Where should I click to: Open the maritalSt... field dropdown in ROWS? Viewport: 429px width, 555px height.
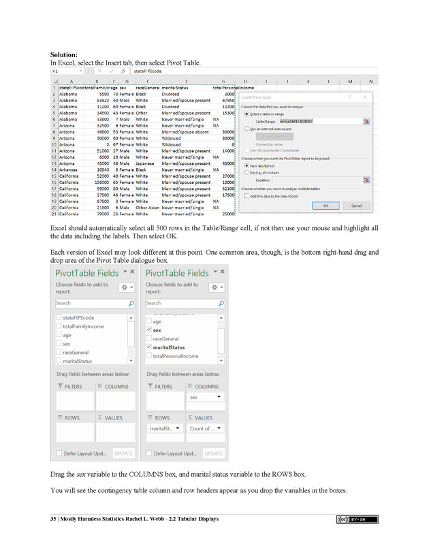[x=177, y=428]
